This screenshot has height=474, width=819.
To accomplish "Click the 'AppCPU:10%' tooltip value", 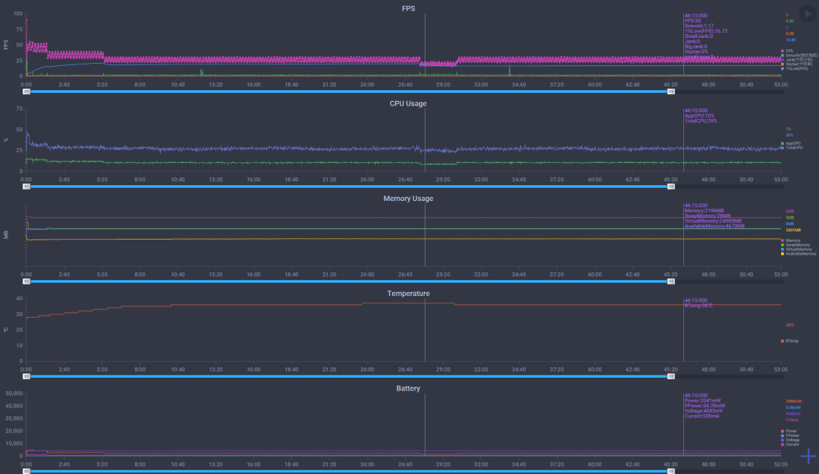I will [699, 116].
